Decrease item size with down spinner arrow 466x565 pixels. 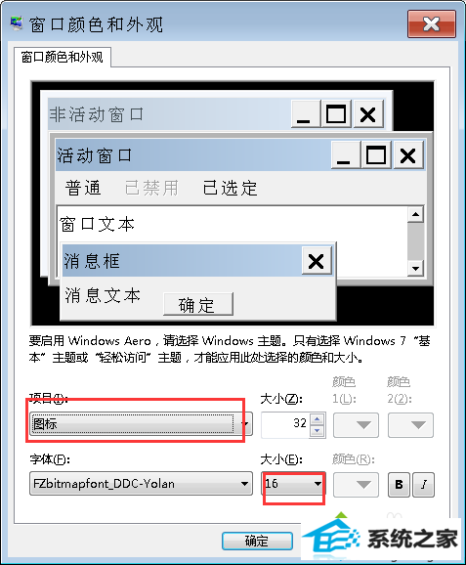tap(317, 430)
